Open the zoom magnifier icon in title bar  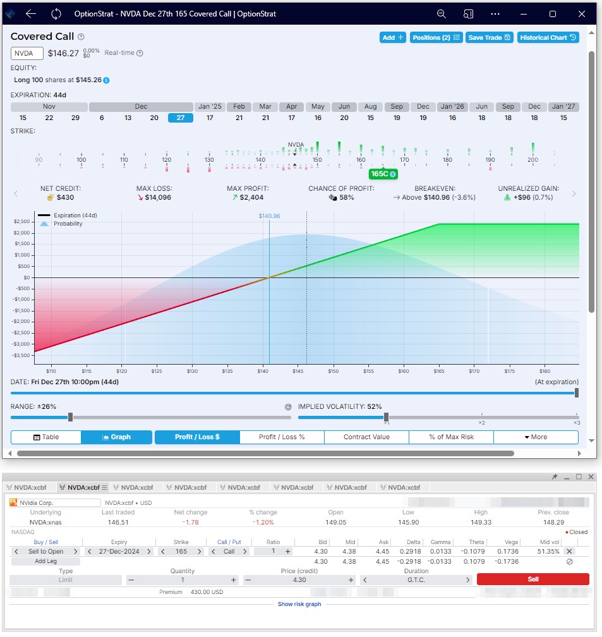441,14
